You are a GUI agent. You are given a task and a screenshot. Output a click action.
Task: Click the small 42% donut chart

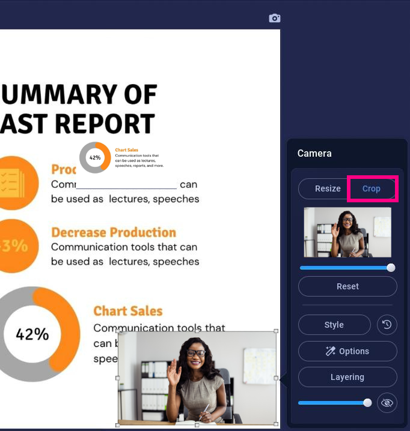coord(95,157)
